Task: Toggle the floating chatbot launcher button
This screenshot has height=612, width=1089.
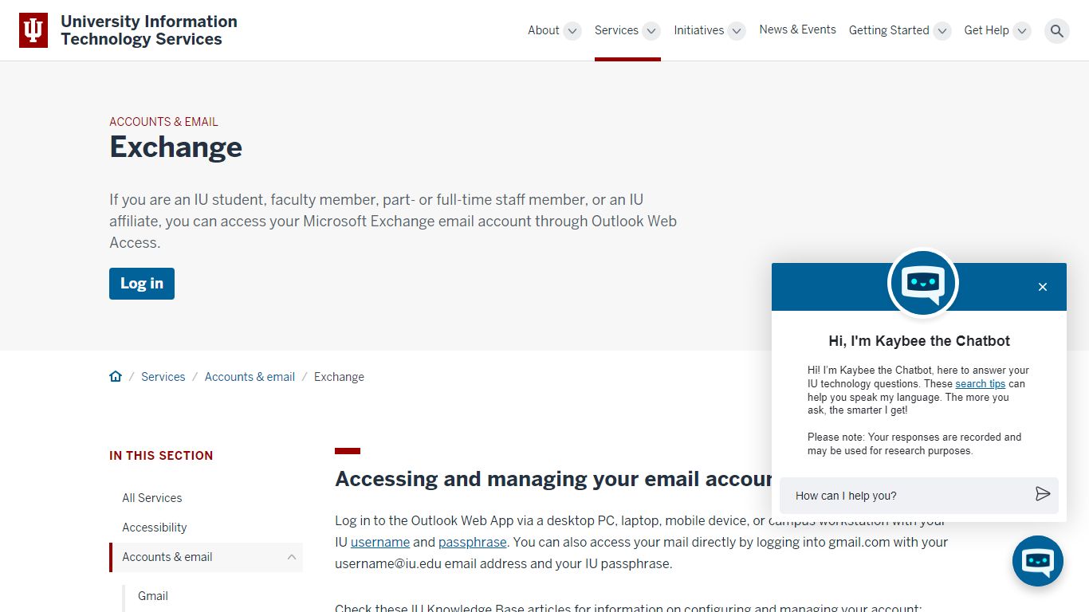Action: click(x=1038, y=561)
